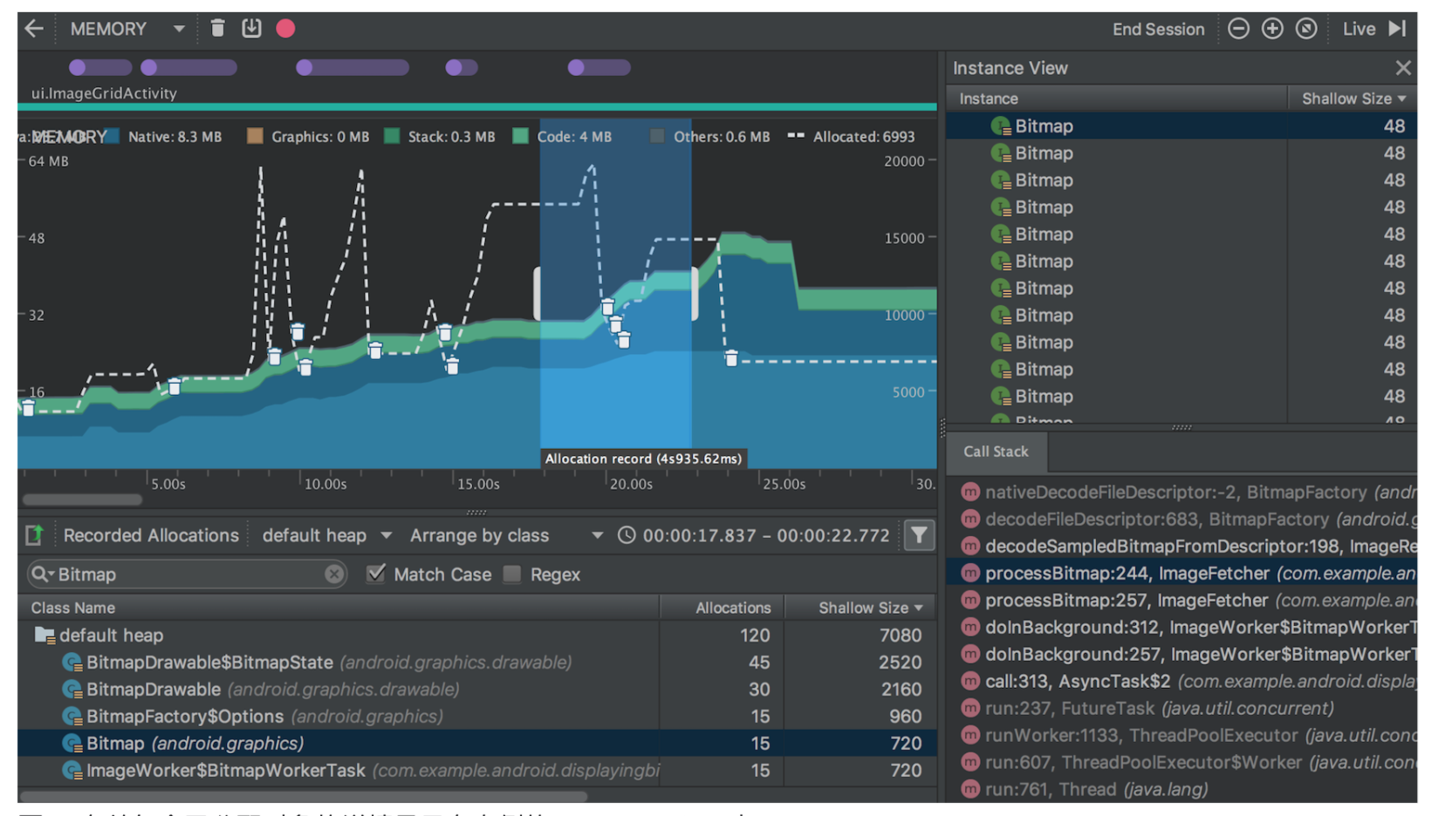Disable the Match Case checkbox
This screenshot has height=816, width=1445.
[375, 574]
